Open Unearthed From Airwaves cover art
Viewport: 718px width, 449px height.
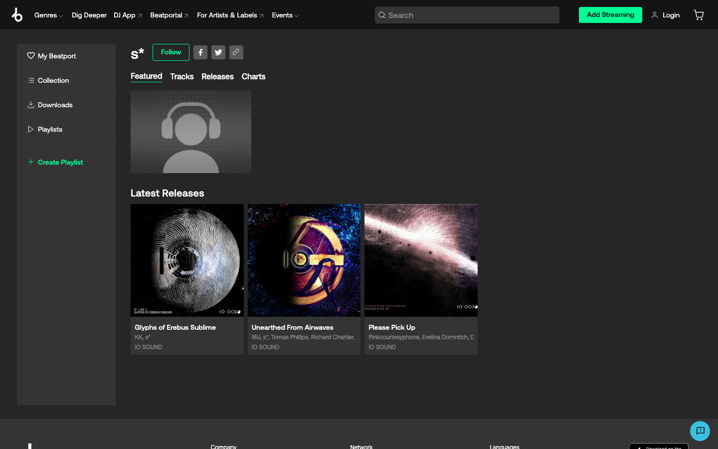pyautogui.click(x=304, y=260)
